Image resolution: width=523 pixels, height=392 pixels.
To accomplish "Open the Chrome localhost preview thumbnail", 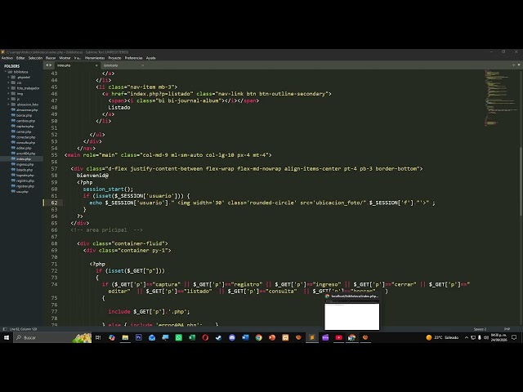I will coord(352,312).
